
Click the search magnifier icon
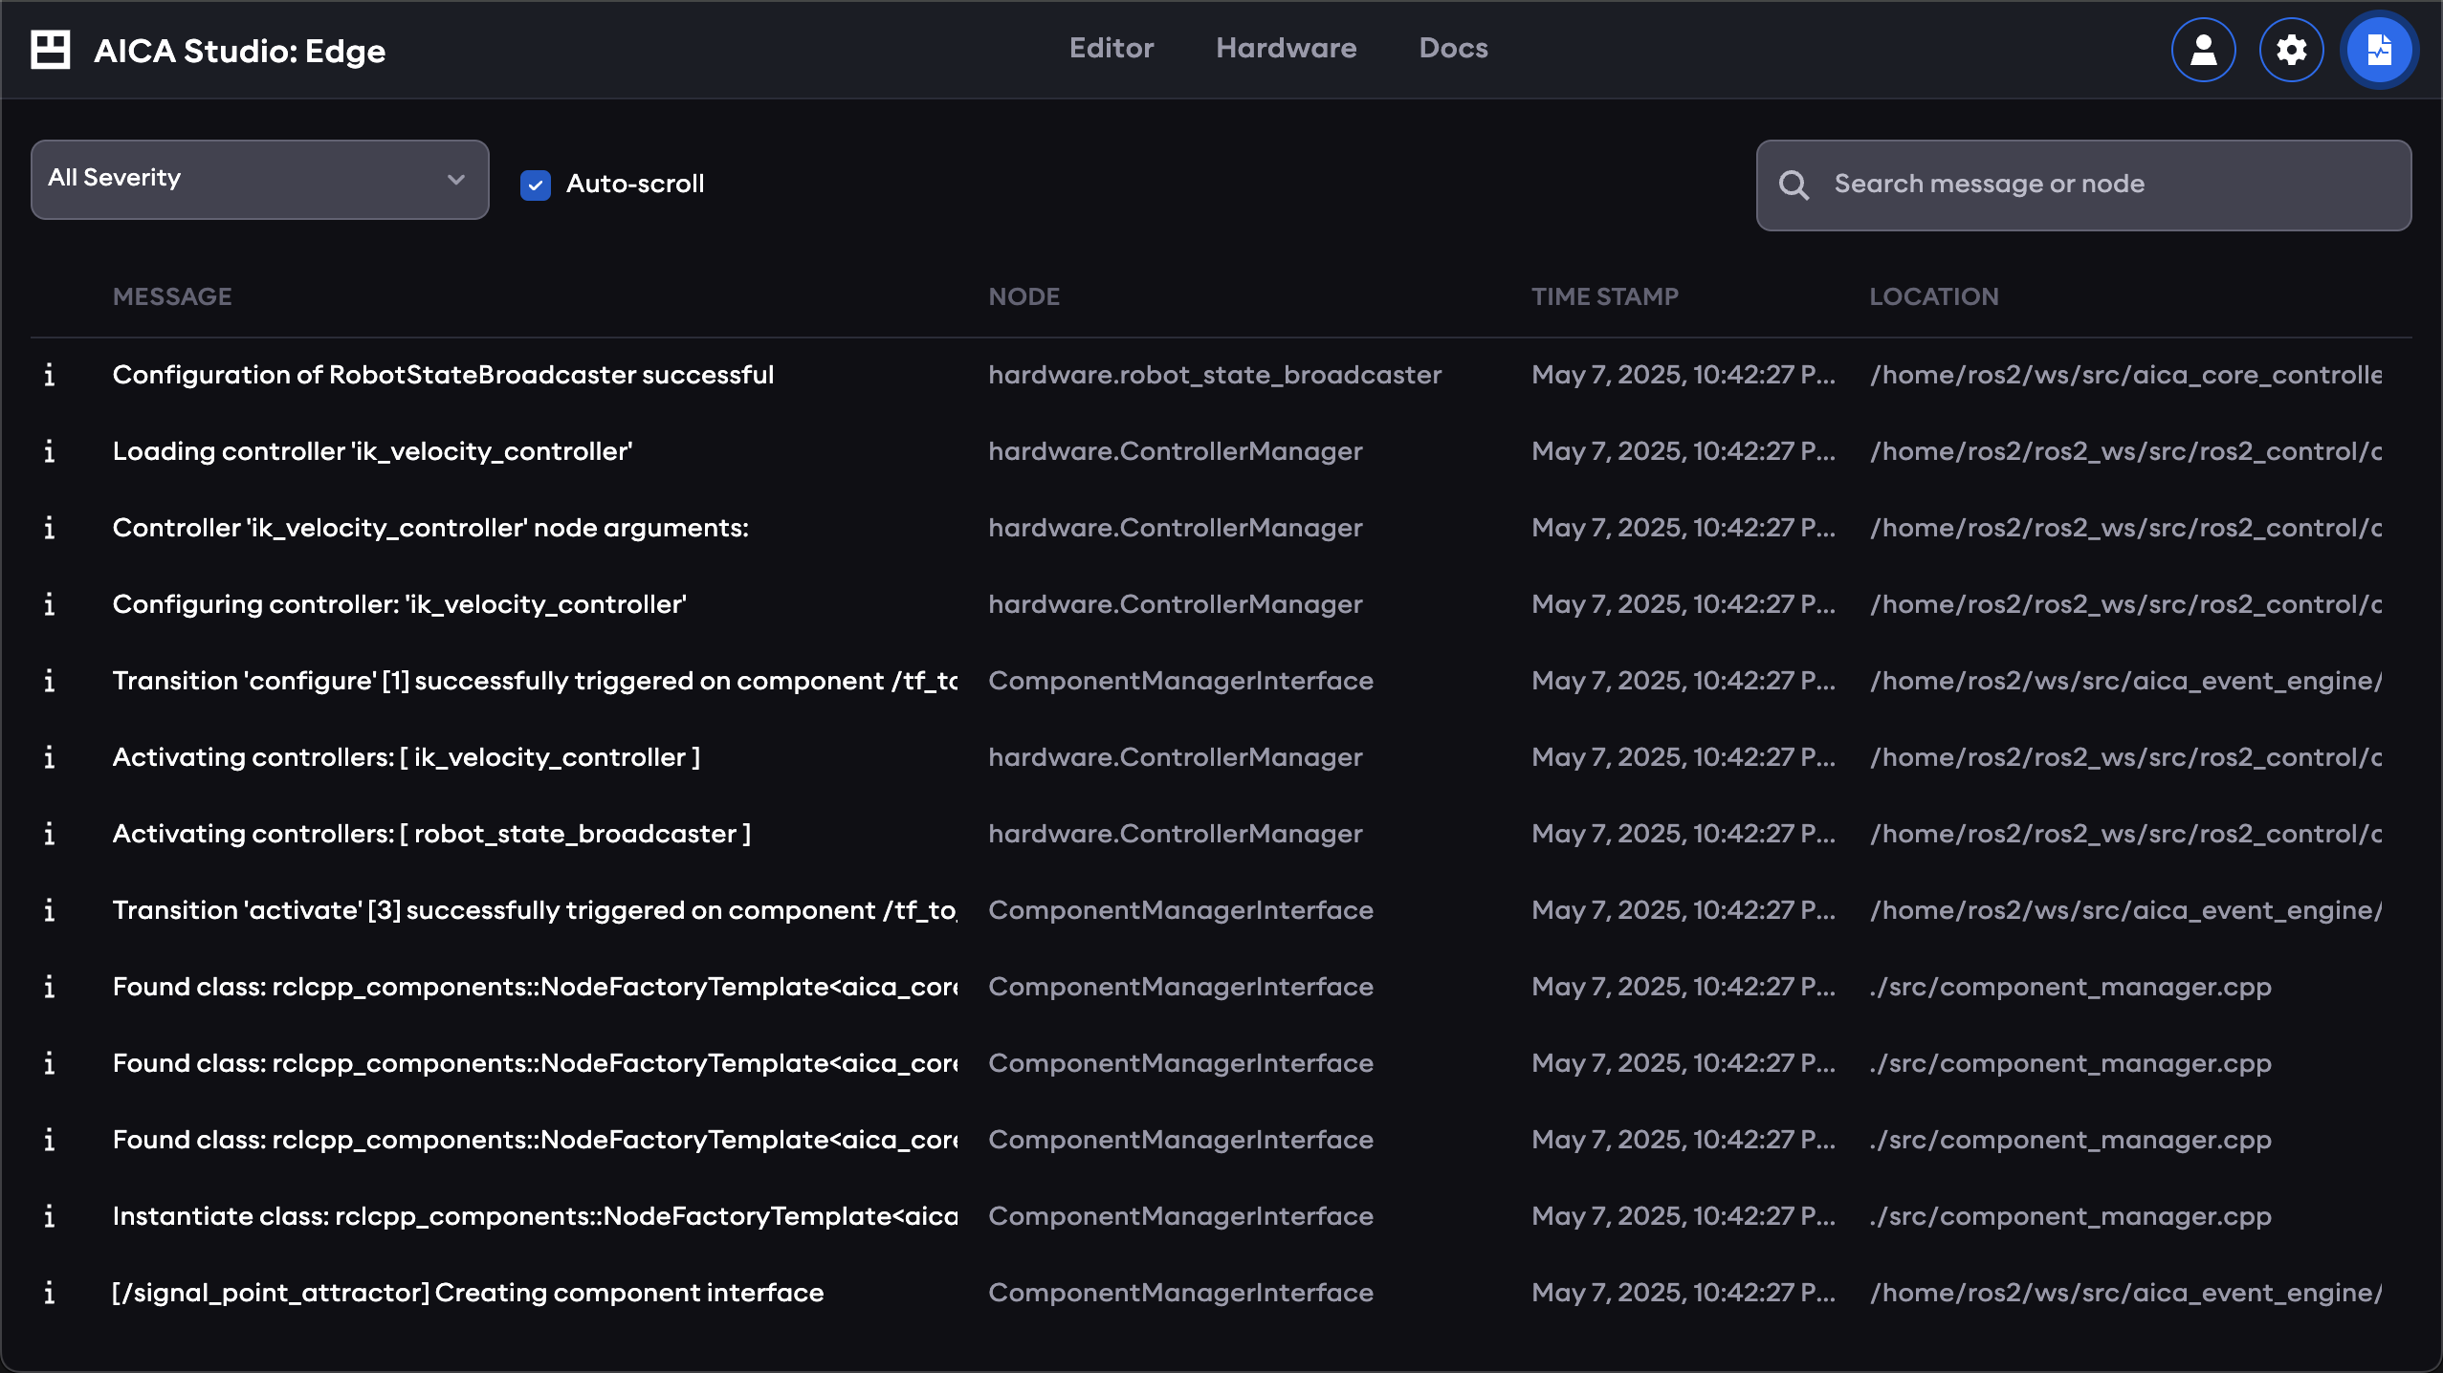tap(1794, 185)
